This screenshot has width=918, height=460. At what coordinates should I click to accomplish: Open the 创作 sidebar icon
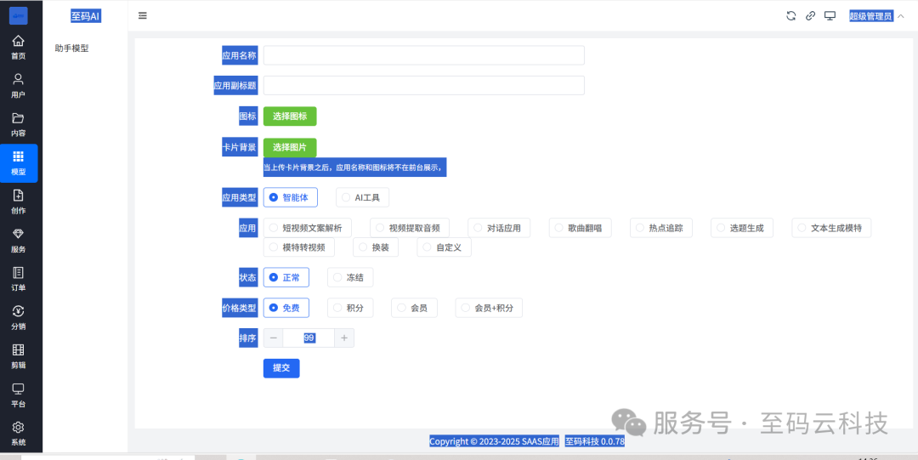[19, 202]
